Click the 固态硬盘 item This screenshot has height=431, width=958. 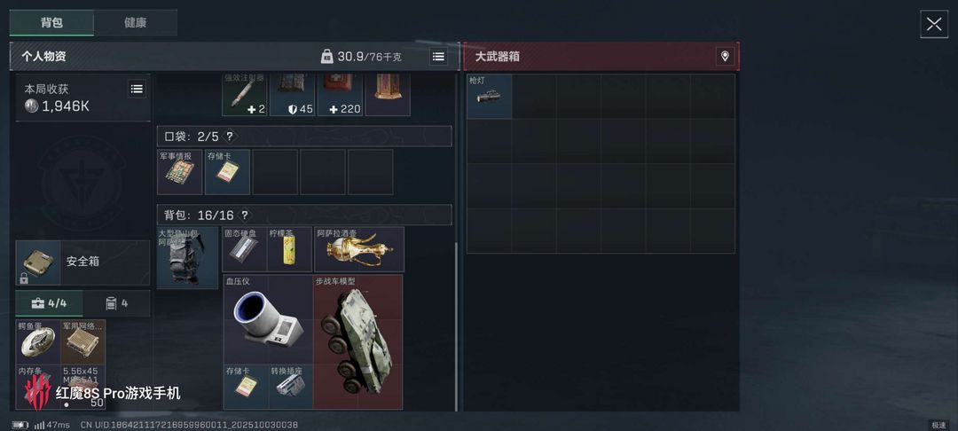coord(245,249)
